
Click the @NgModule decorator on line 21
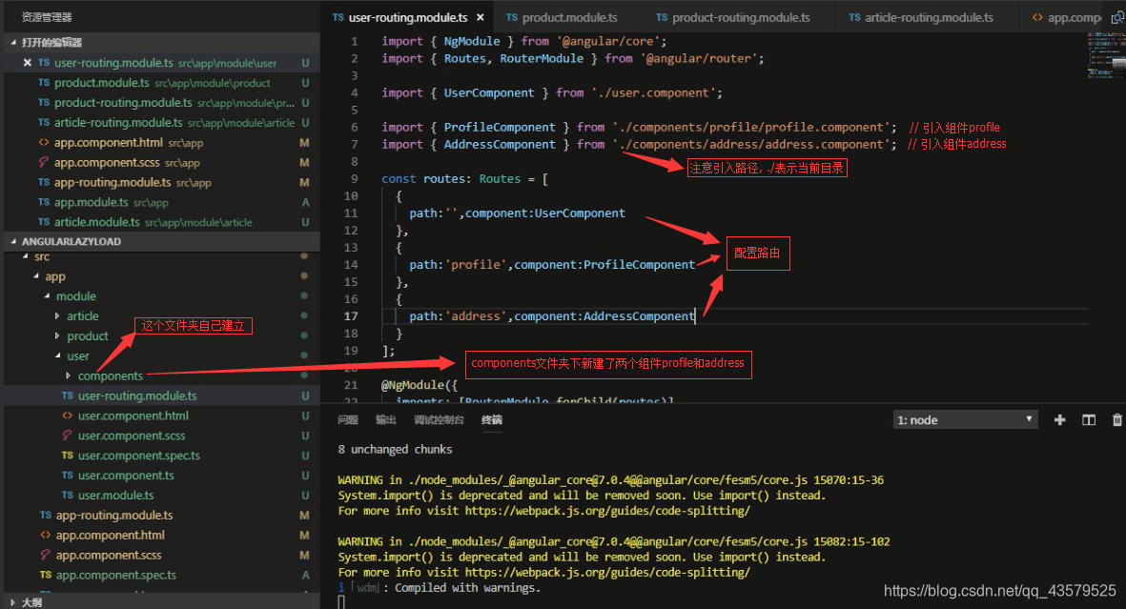[419, 386]
